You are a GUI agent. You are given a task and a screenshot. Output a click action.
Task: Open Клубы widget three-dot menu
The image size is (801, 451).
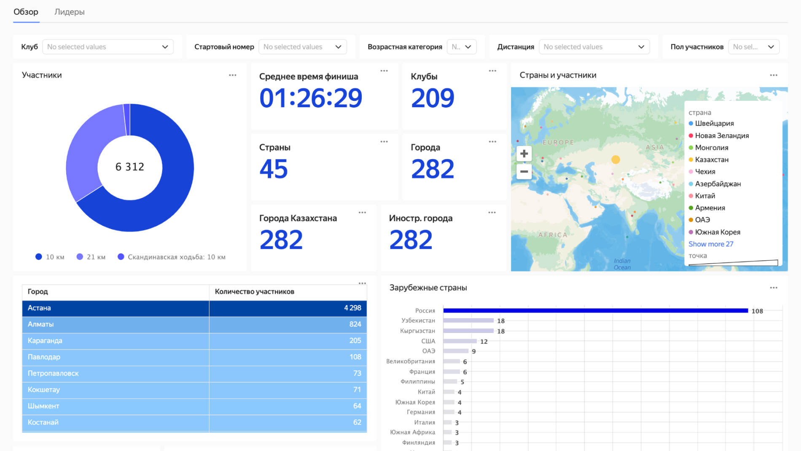coord(492,71)
